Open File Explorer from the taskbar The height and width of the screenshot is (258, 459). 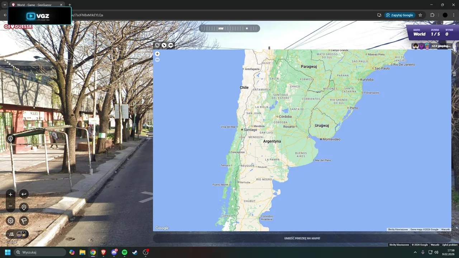(82, 252)
